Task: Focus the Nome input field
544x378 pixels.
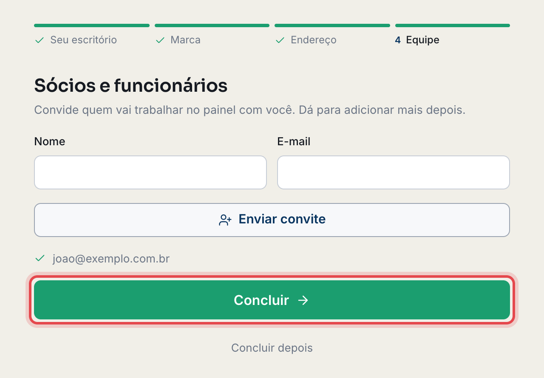Action: tap(150, 172)
